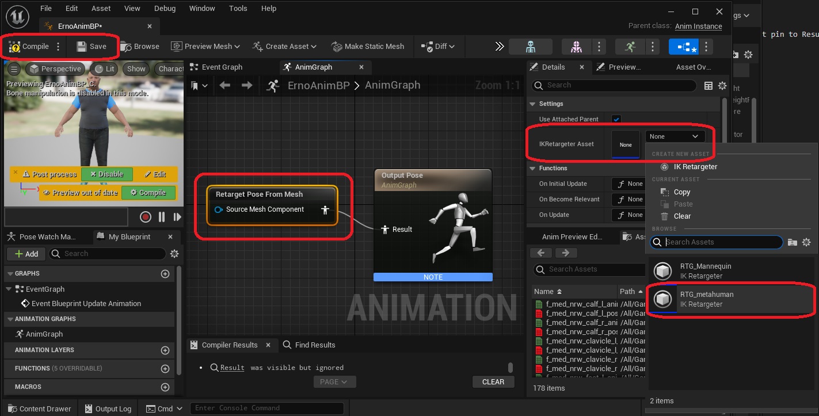Screen dimensions: 819x416
Task: Switch to Skeleton editing mode icon
Action: (x=530, y=47)
